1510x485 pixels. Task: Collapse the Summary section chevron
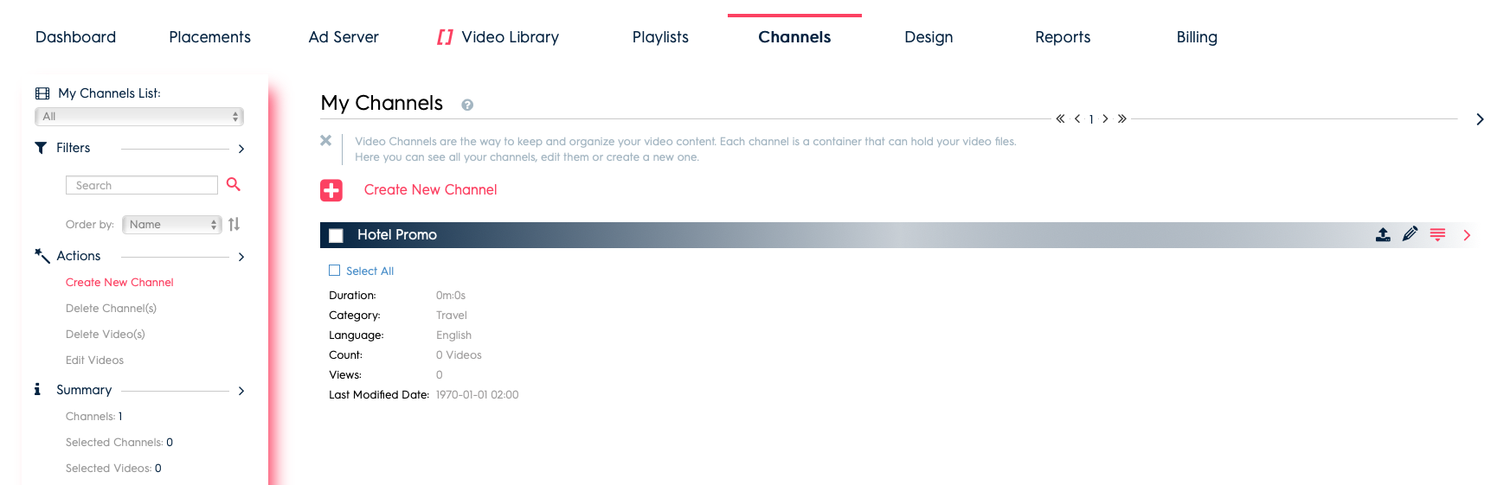241,391
